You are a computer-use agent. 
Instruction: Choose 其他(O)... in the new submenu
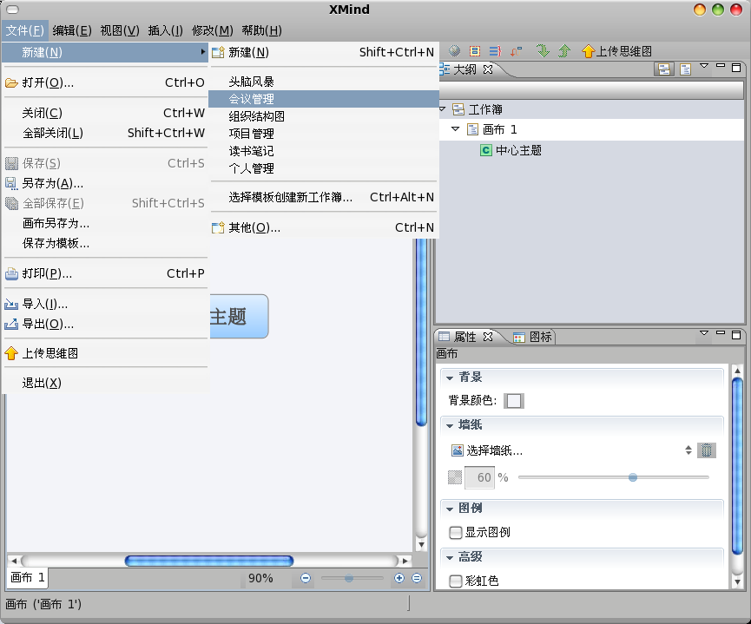point(324,227)
